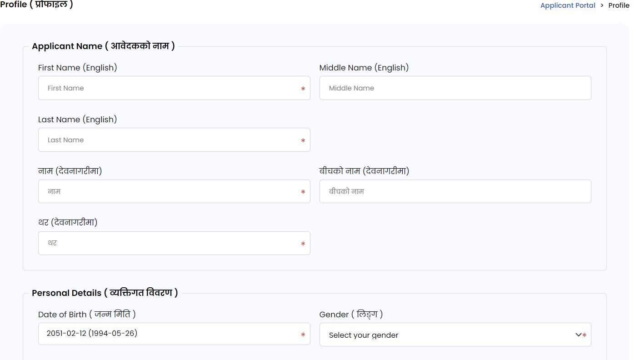
Task: Click the red asterisk in First Name field
Action: pos(303,89)
